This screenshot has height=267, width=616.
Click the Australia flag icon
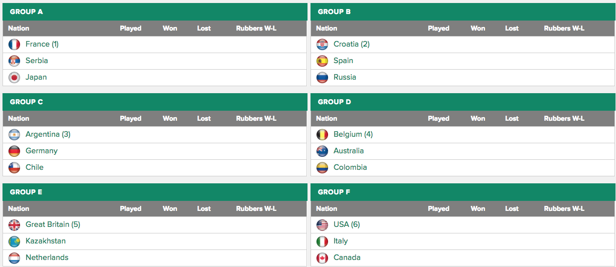pos(322,151)
